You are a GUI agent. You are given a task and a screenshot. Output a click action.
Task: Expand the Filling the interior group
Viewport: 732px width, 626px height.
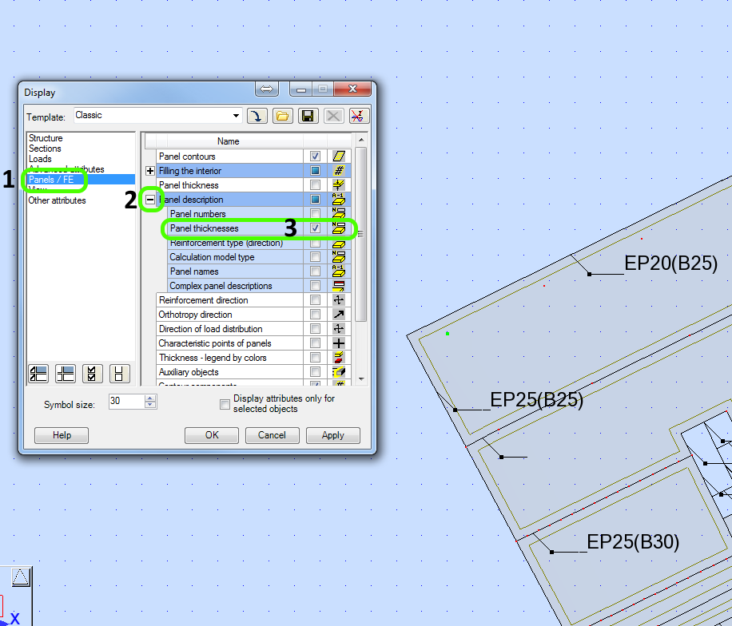pyautogui.click(x=151, y=170)
